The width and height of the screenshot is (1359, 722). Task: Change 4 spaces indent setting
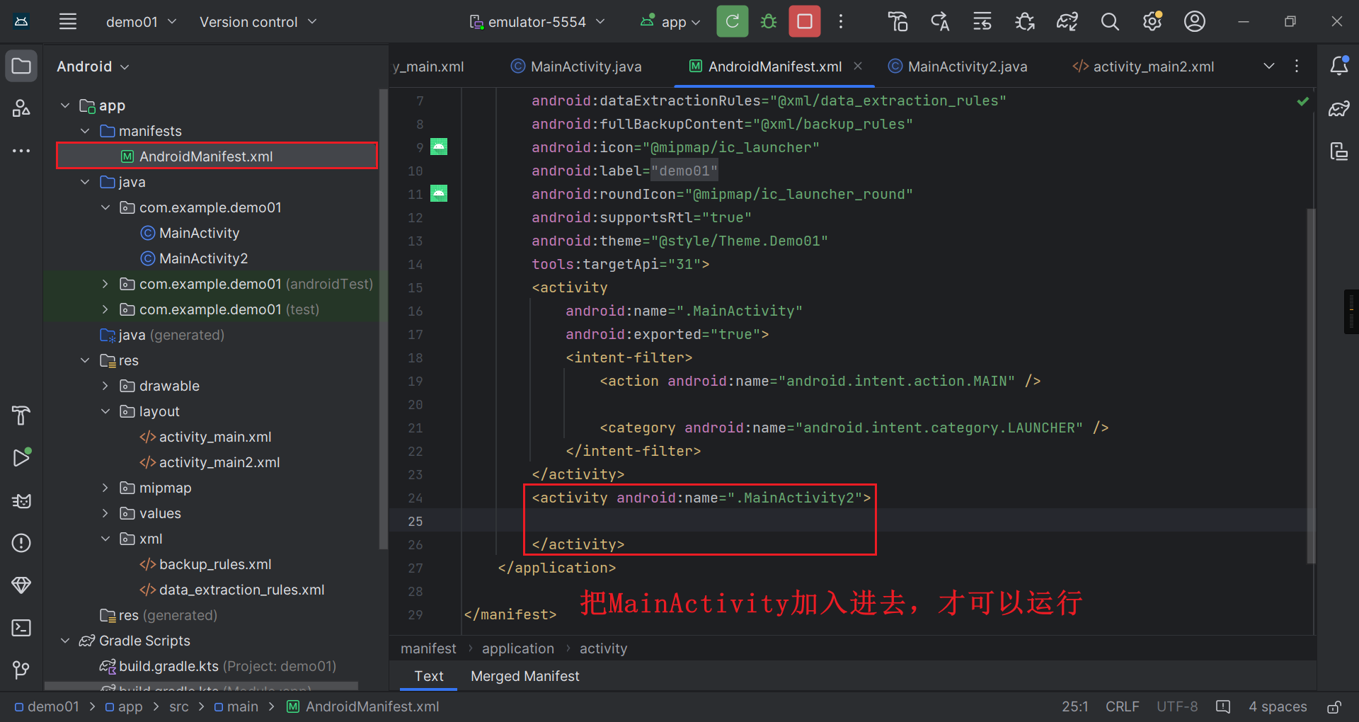(x=1278, y=706)
